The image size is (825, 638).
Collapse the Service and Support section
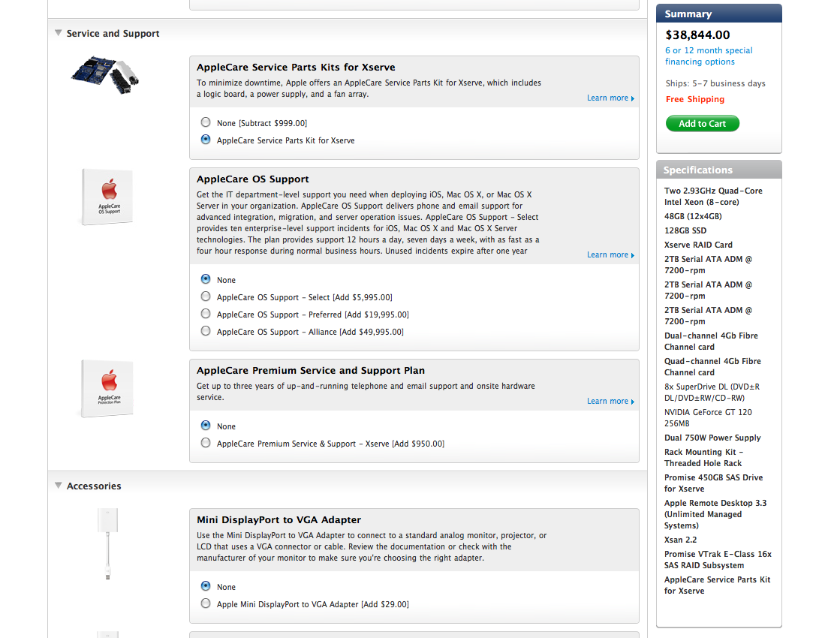pos(59,33)
